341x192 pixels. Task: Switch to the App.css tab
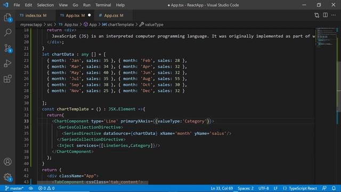(x=113, y=15)
